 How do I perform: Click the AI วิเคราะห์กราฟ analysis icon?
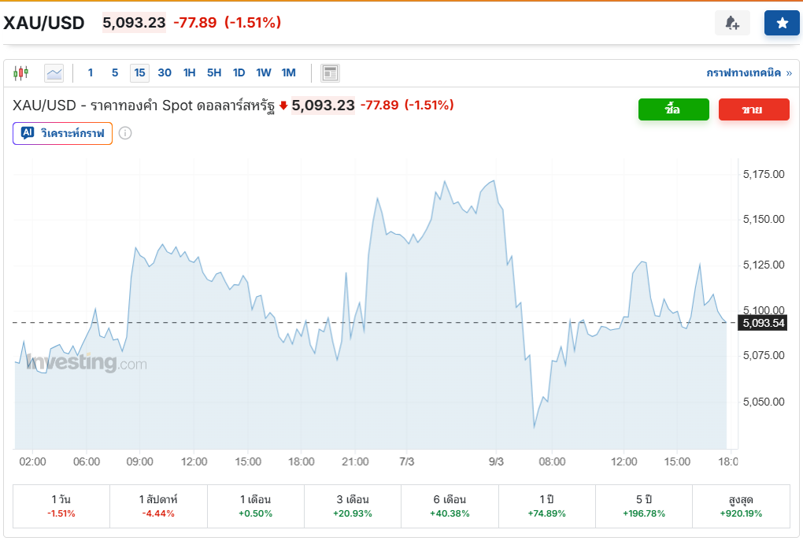[26, 133]
